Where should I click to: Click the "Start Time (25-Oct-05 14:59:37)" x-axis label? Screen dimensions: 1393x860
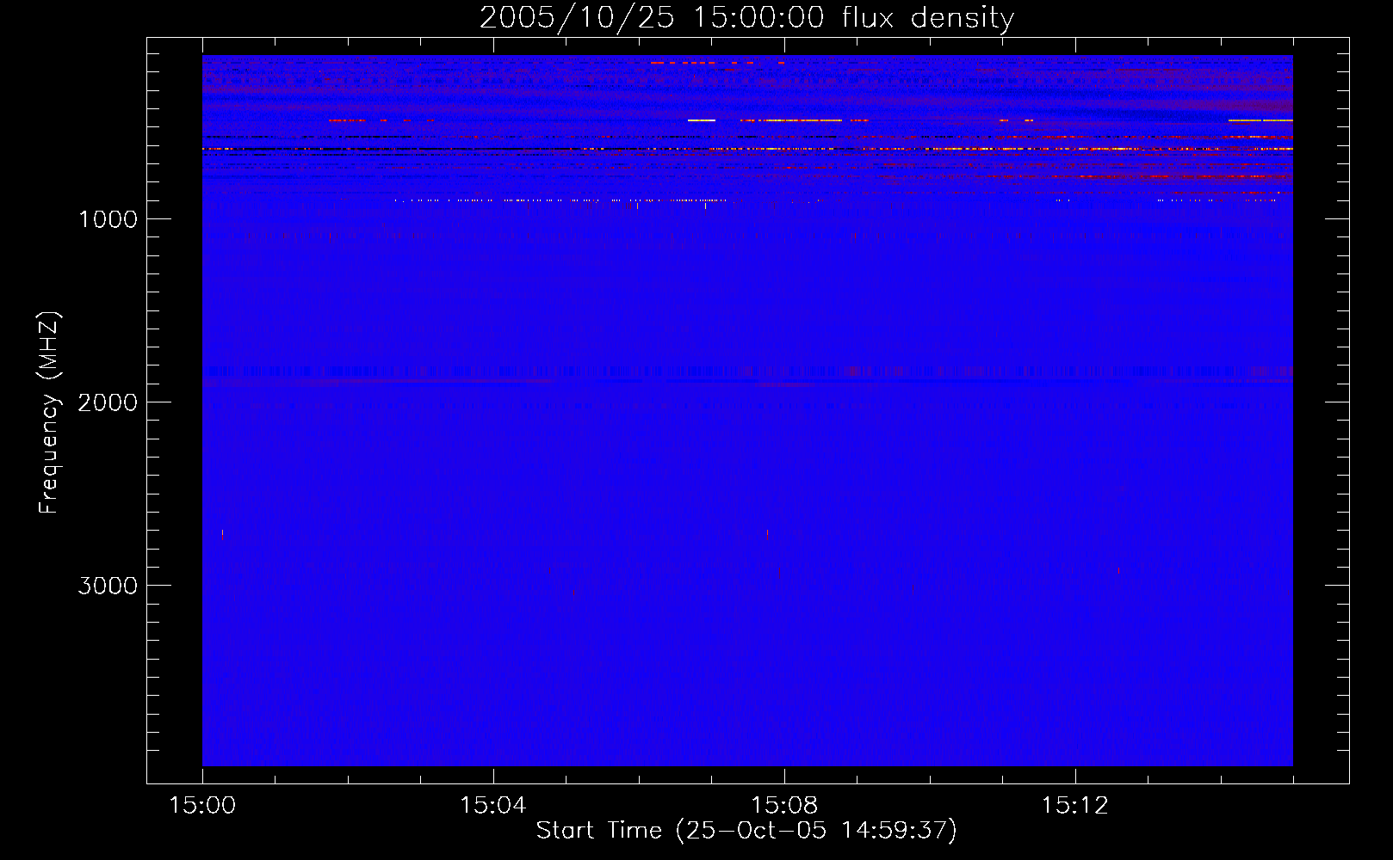pos(746,830)
